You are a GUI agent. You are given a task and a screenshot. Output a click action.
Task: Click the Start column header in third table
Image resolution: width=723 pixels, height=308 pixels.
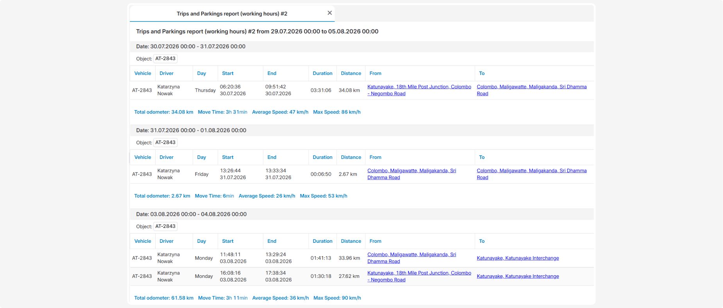click(228, 241)
